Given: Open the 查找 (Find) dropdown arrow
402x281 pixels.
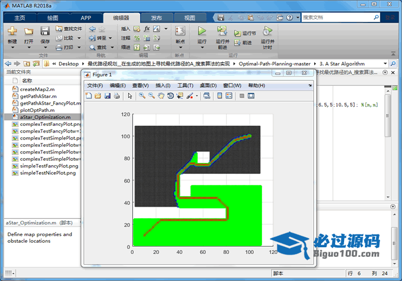Looking at the screenshot, I should pos(112,47).
